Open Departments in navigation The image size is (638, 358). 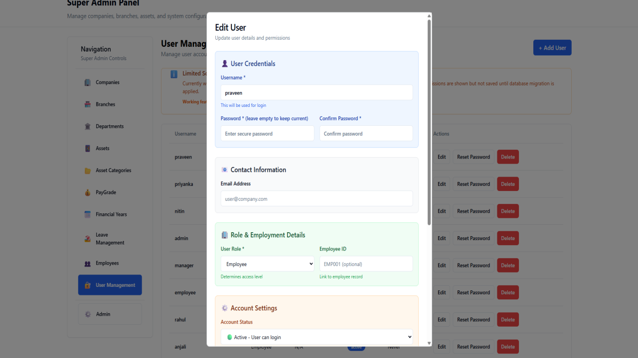[110, 126]
